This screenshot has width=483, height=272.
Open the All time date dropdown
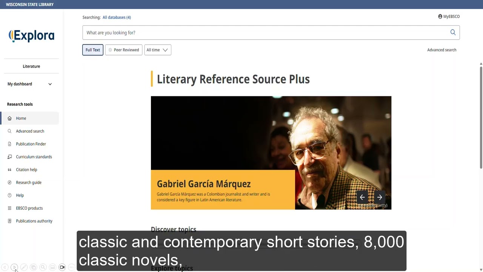(158, 50)
